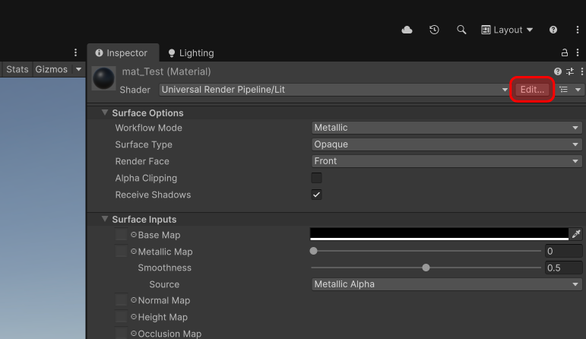Enable the Alpha Clipping checkbox
Screen dimensions: 586x339
coord(317,178)
